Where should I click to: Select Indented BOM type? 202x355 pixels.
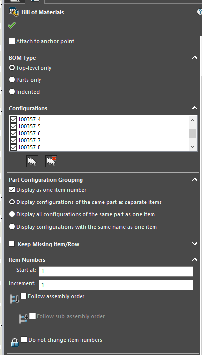click(12, 92)
